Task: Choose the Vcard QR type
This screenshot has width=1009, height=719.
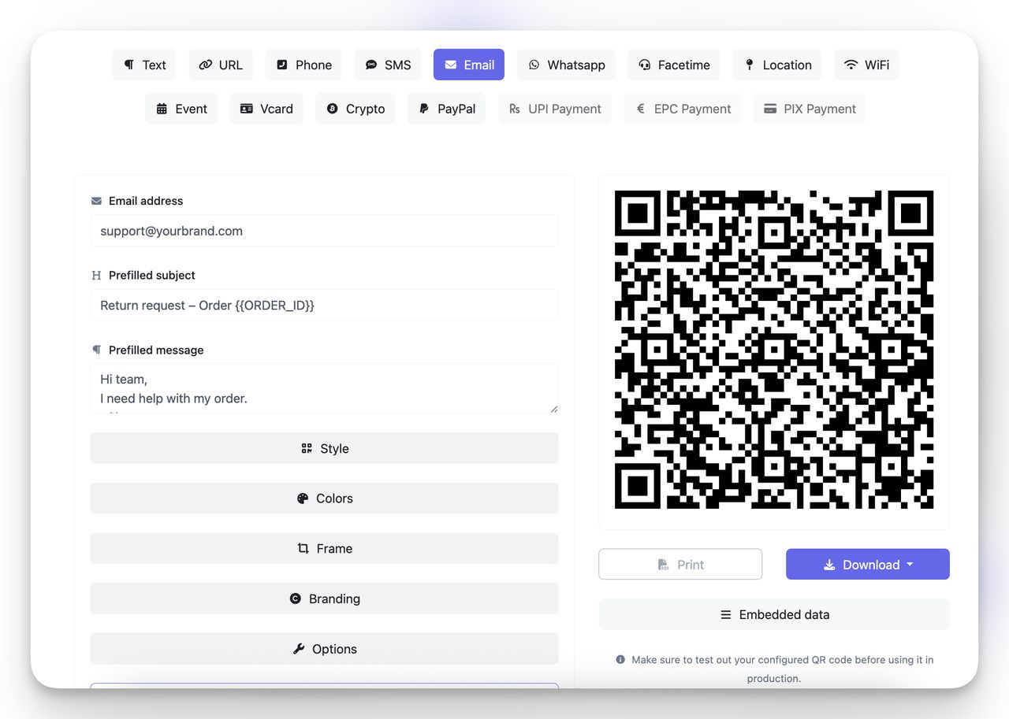Action: tap(266, 109)
